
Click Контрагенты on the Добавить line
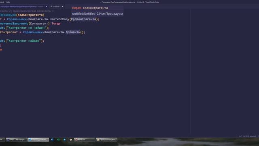pos(54,32)
